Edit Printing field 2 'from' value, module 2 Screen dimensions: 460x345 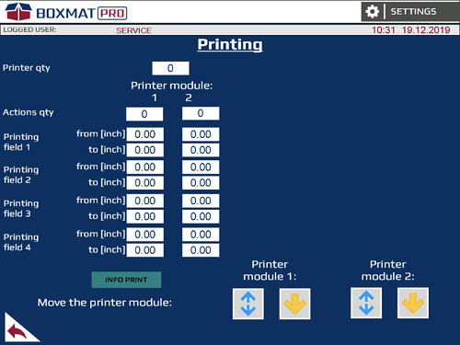click(x=201, y=167)
